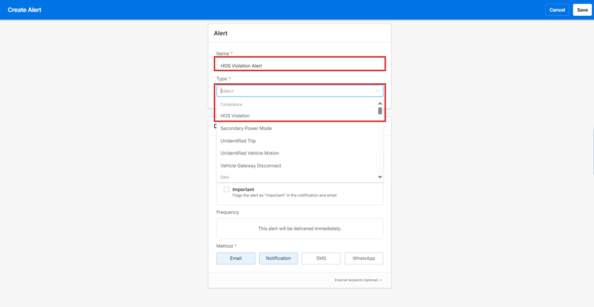Enable SMS delivery method
The width and height of the screenshot is (594, 307).
pyautogui.click(x=321, y=258)
